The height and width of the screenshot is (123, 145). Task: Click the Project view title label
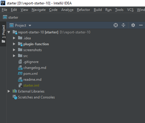[x=20, y=25]
